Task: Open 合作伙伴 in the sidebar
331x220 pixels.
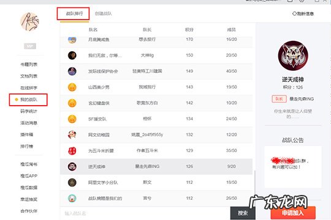Action: (x=29, y=211)
